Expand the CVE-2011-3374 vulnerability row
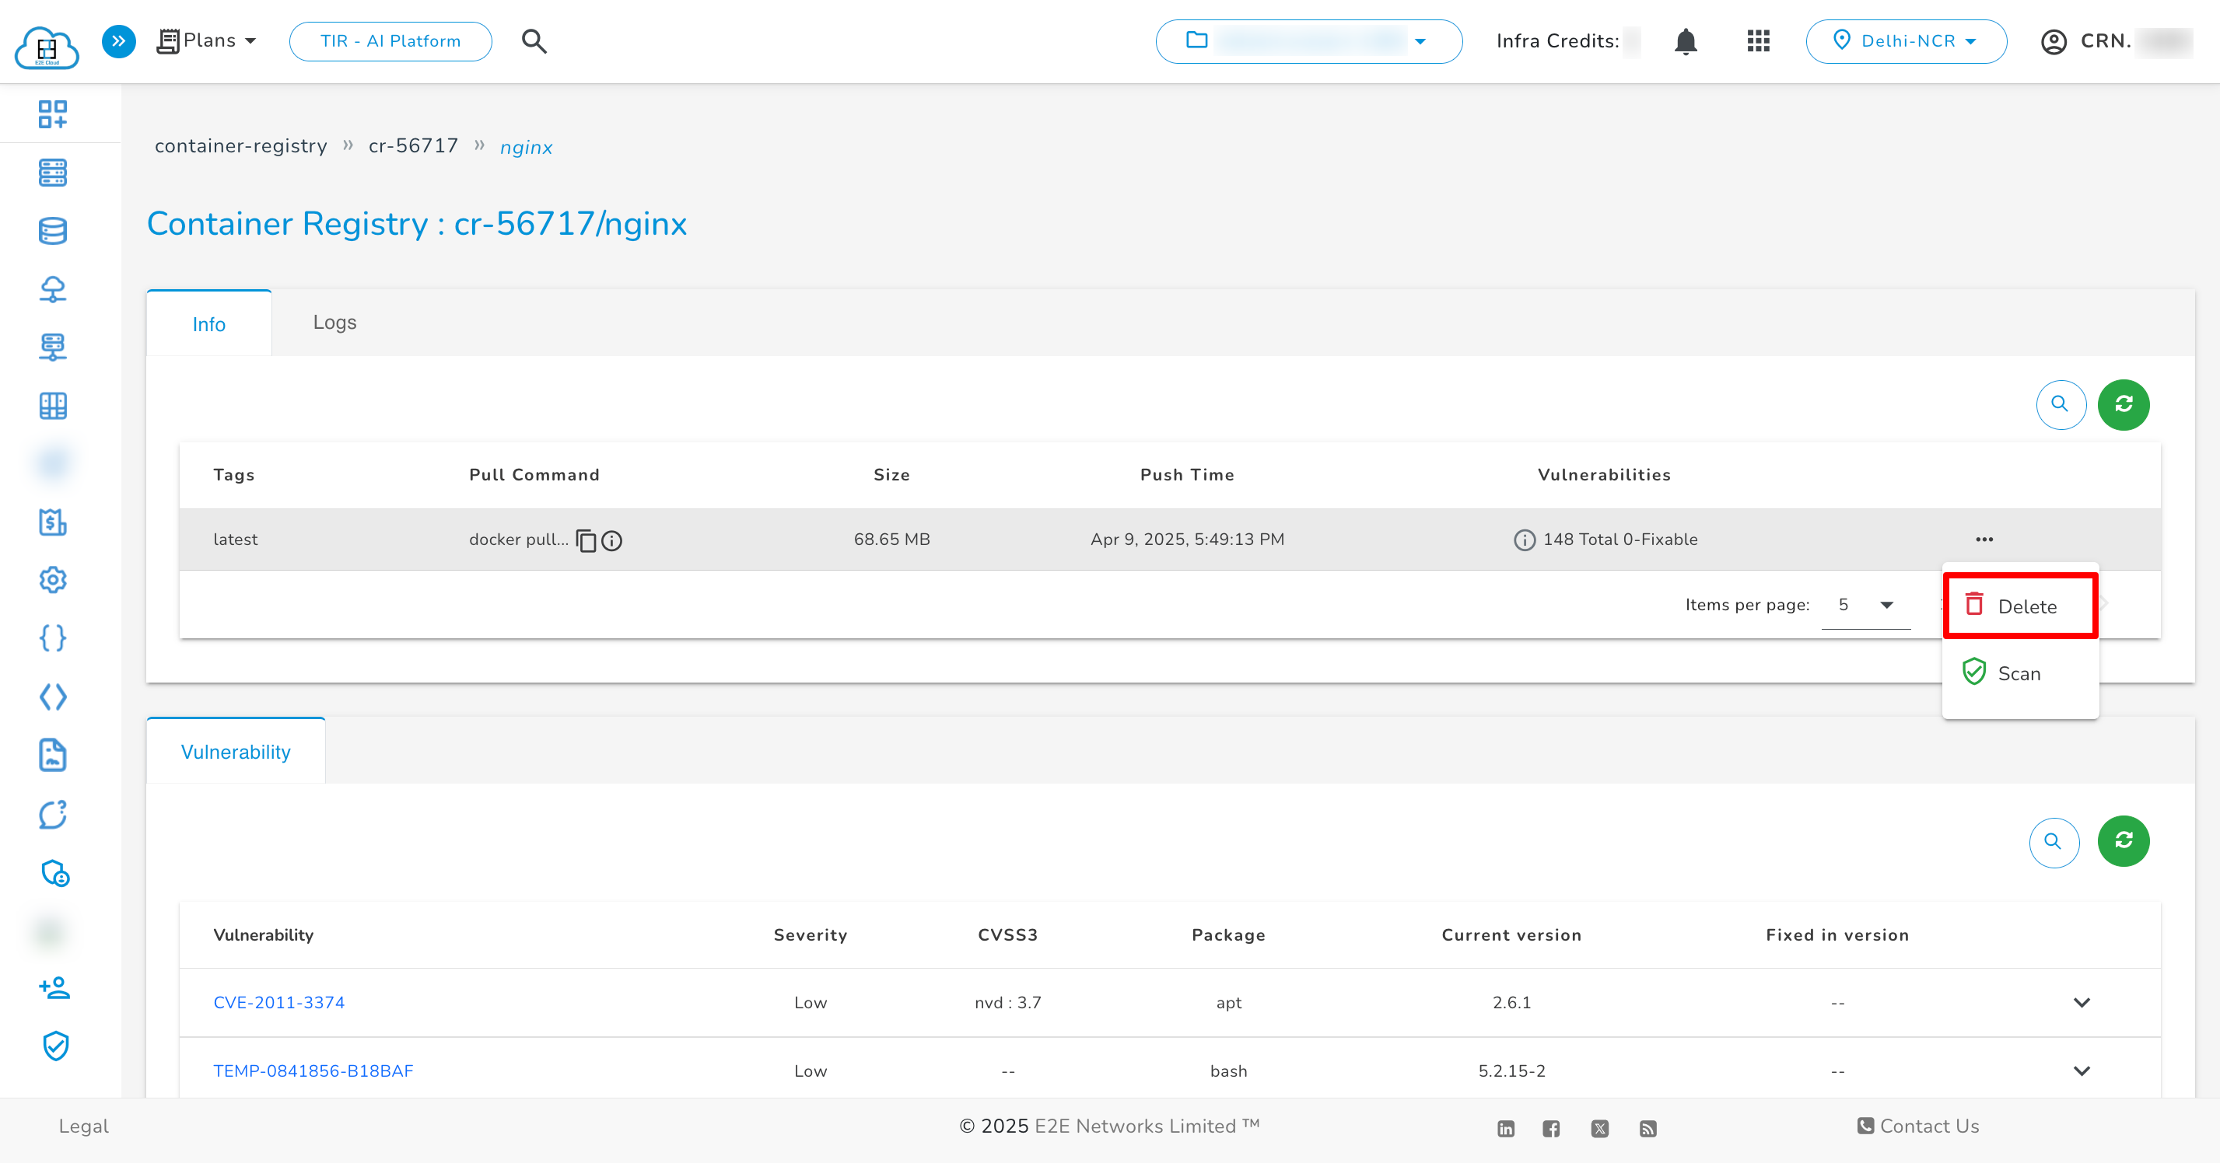The width and height of the screenshot is (2220, 1163). point(2083,1002)
